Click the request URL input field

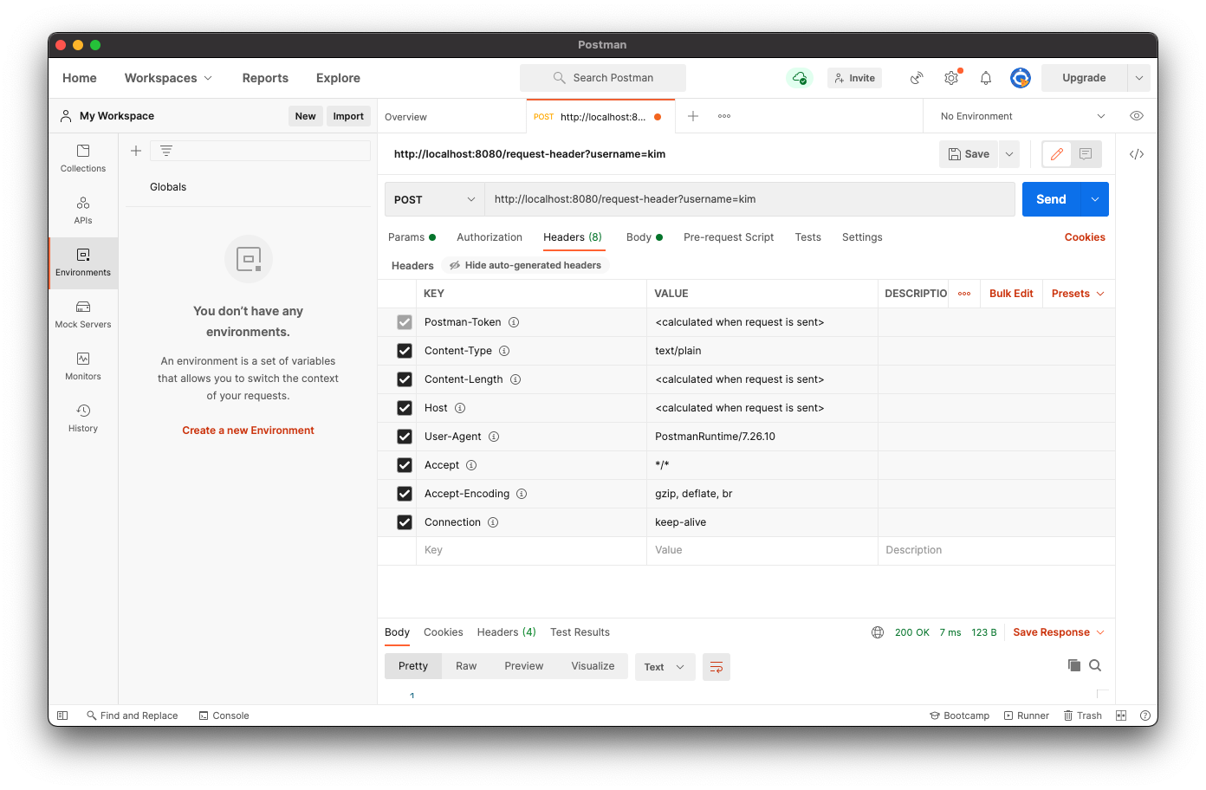(x=749, y=199)
